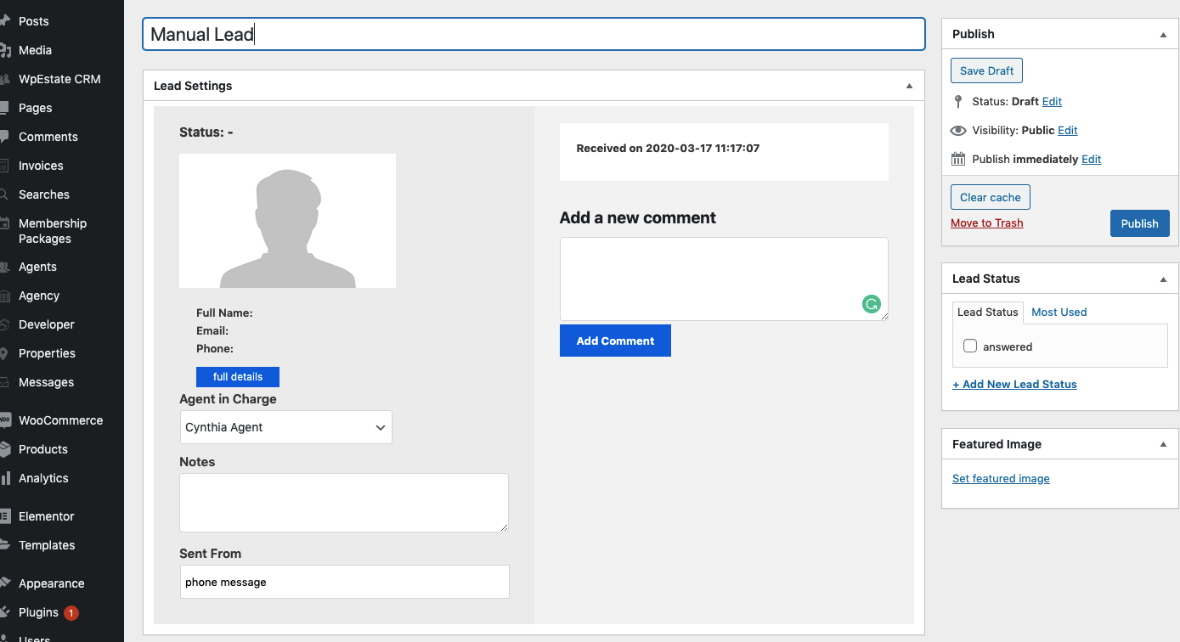This screenshot has width=1180, height=642.
Task: Click the Save Draft button
Action: [x=986, y=70]
